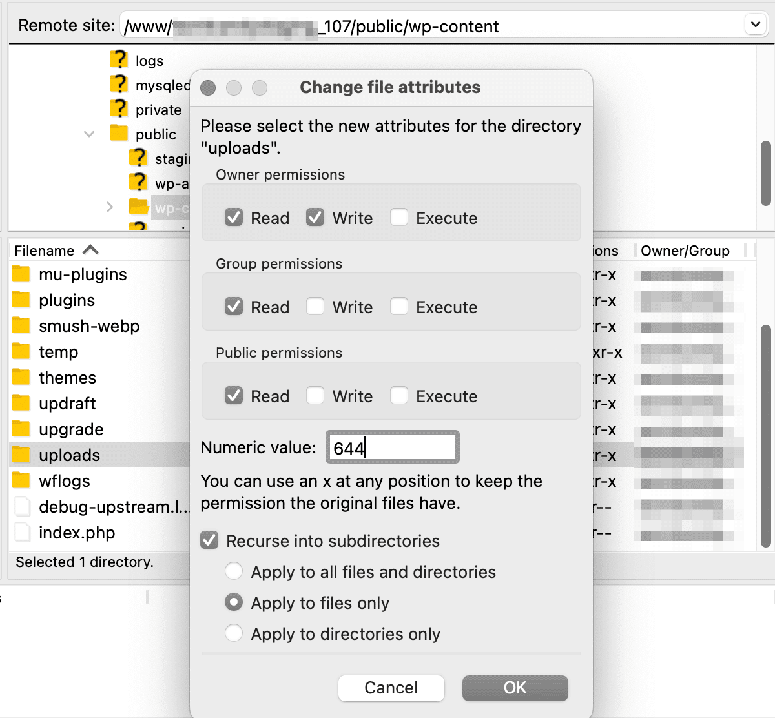Sort by Owner/Group column header
Image resolution: width=775 pixels, height=718 pixels.
coord(685,251)
